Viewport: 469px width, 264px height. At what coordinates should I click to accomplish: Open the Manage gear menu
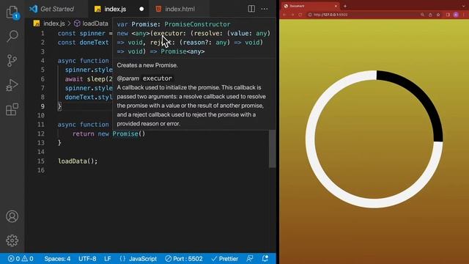point(12,241)
